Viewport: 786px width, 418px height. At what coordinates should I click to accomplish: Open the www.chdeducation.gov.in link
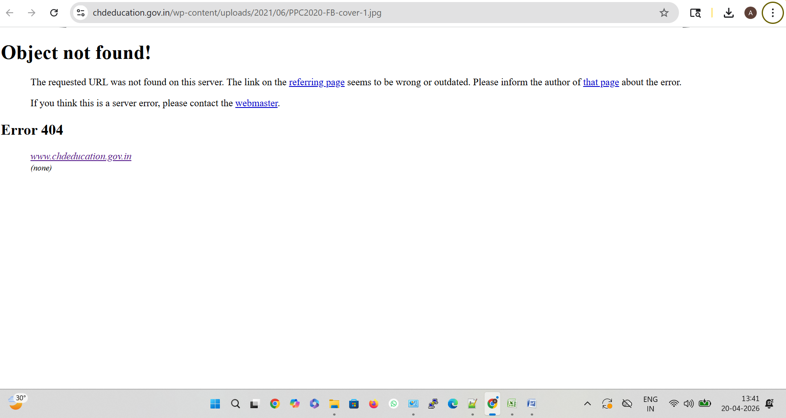click(81, 156)
